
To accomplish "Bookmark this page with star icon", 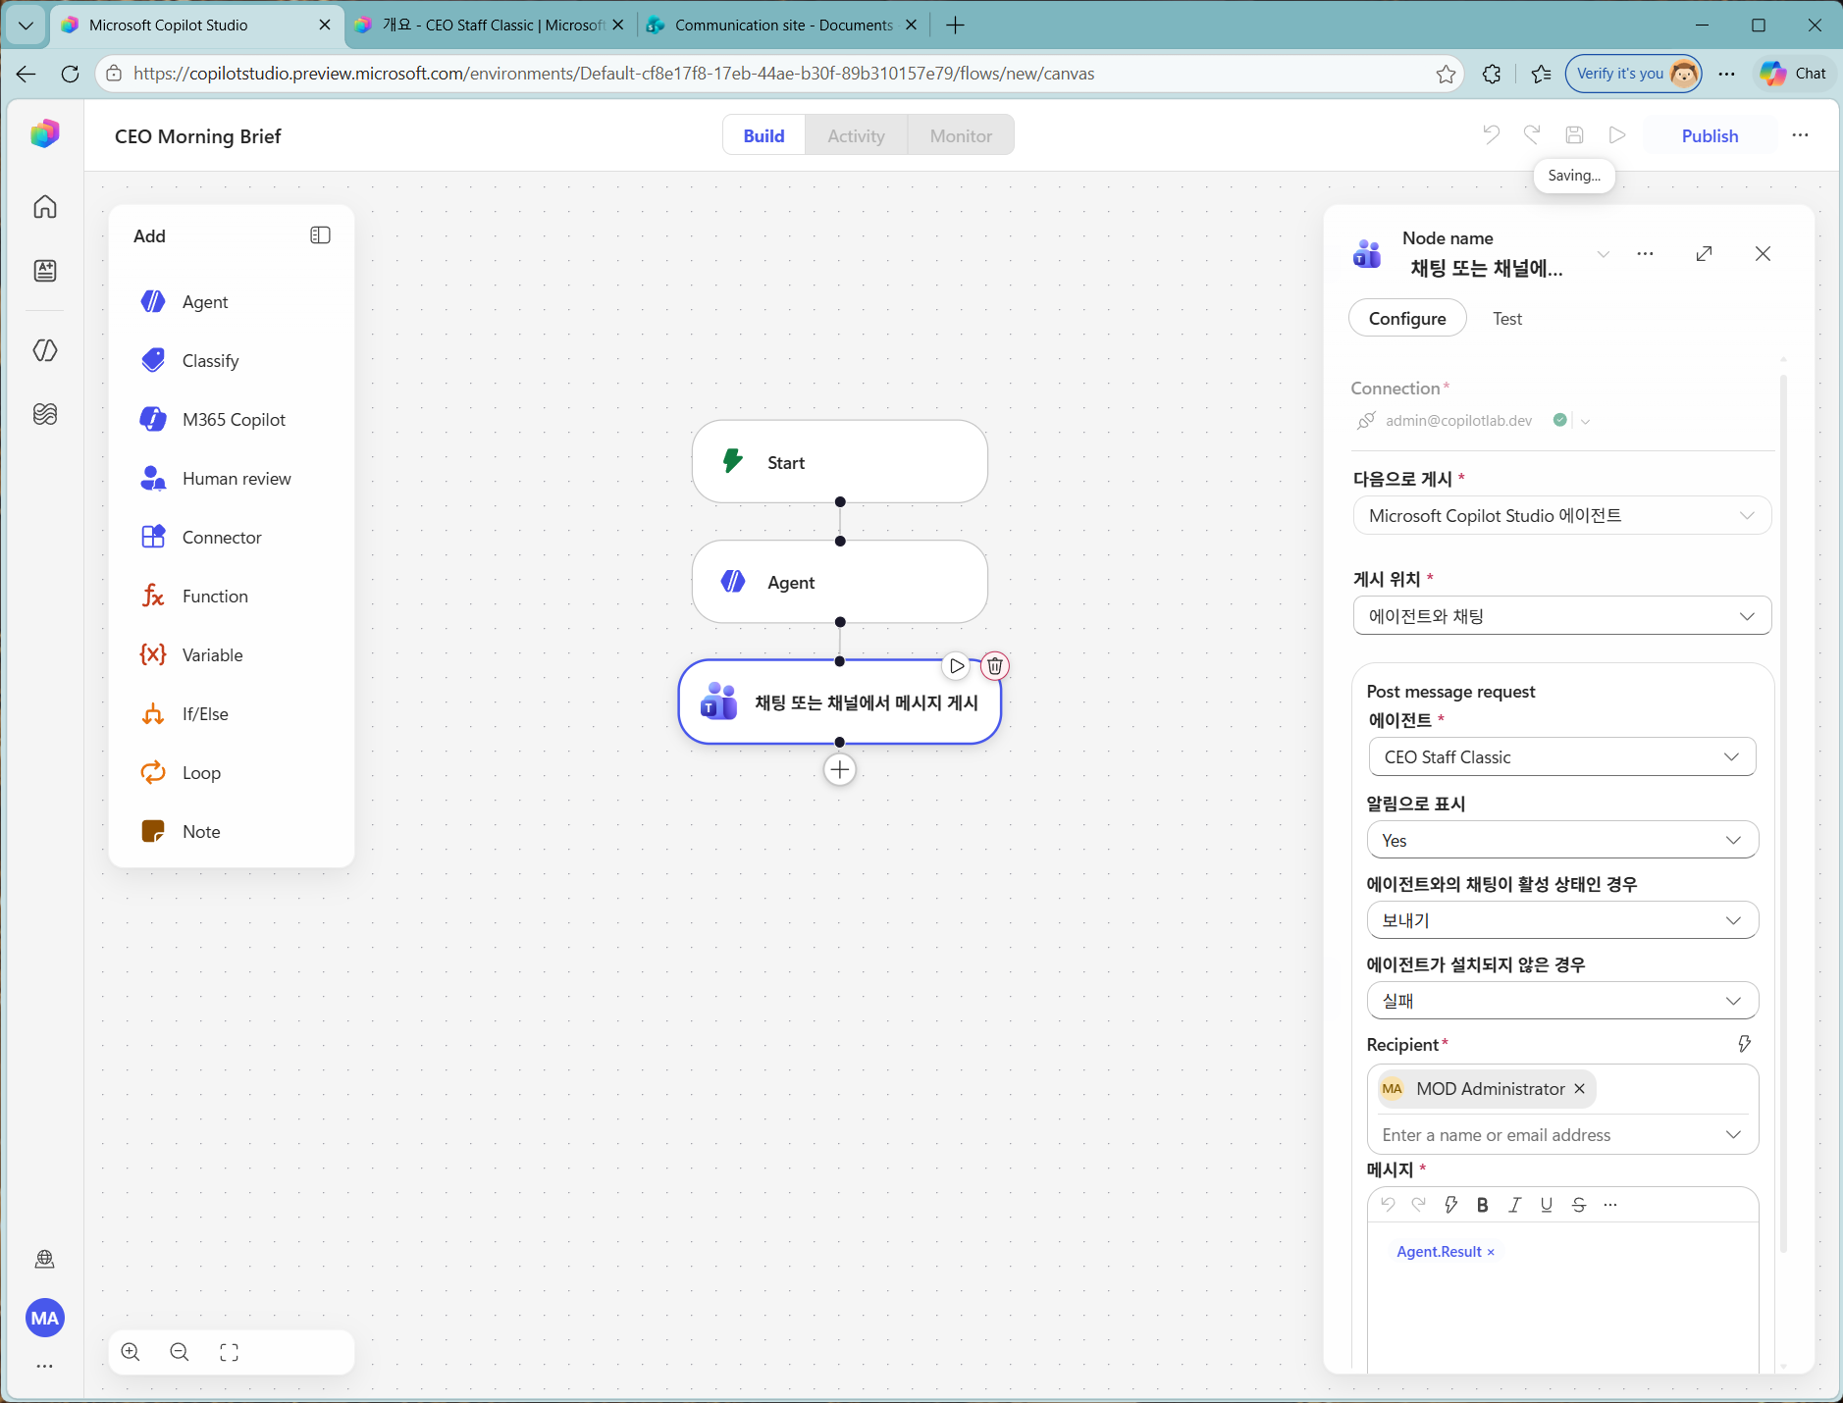I will pos(1446,74).
